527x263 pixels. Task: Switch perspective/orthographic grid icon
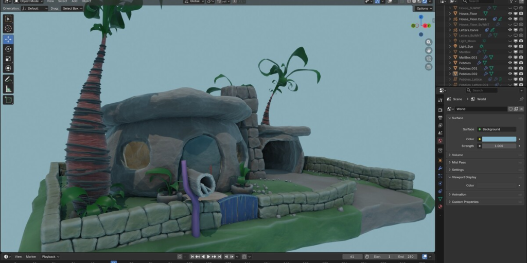pos(429,67)
